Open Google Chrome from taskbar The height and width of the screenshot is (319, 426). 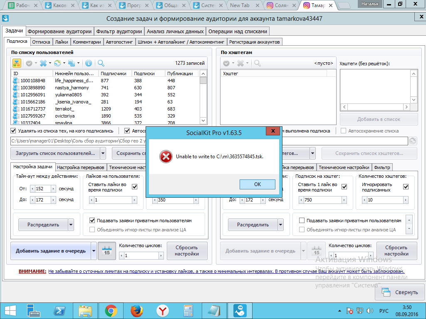click(111, 311)
